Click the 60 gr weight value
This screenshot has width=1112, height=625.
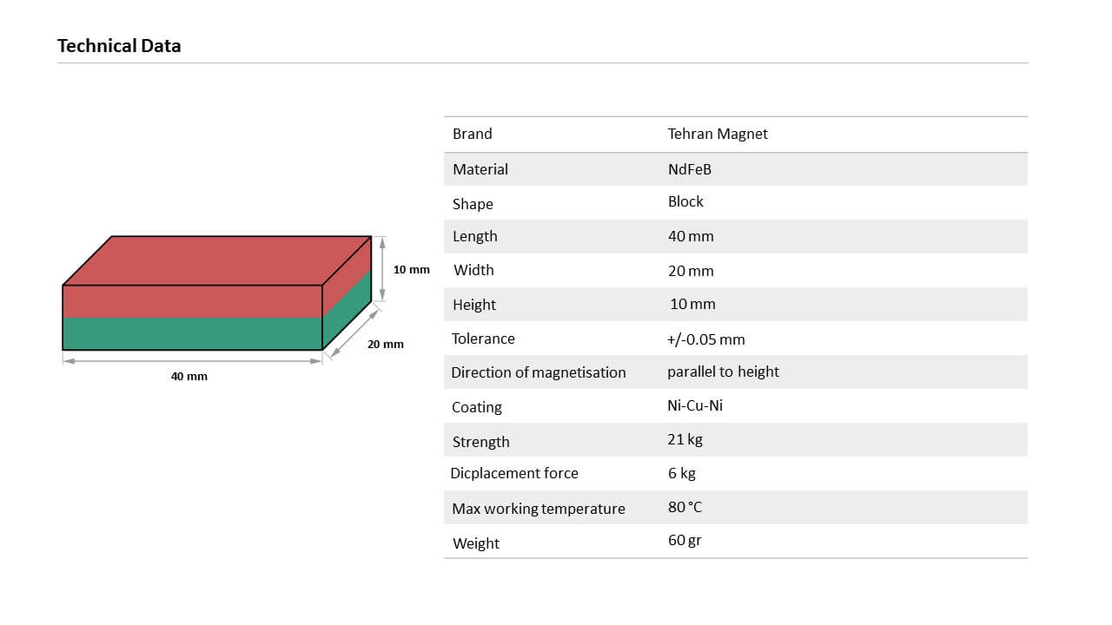(x=685, y=540)
